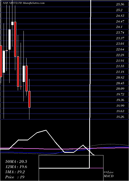Click the 25.2 price axis label
The height and width of the screenshot is (181, 129).
[x=119, y=10]
